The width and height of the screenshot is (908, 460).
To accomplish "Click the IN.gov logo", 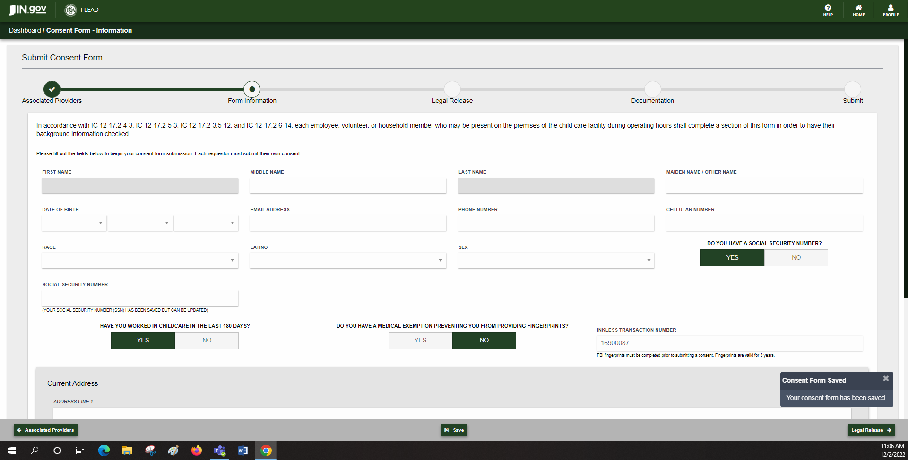I will coord(28,10).
